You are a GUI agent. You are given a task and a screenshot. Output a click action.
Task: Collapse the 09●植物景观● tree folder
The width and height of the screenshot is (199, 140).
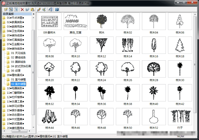coord(15,75)
